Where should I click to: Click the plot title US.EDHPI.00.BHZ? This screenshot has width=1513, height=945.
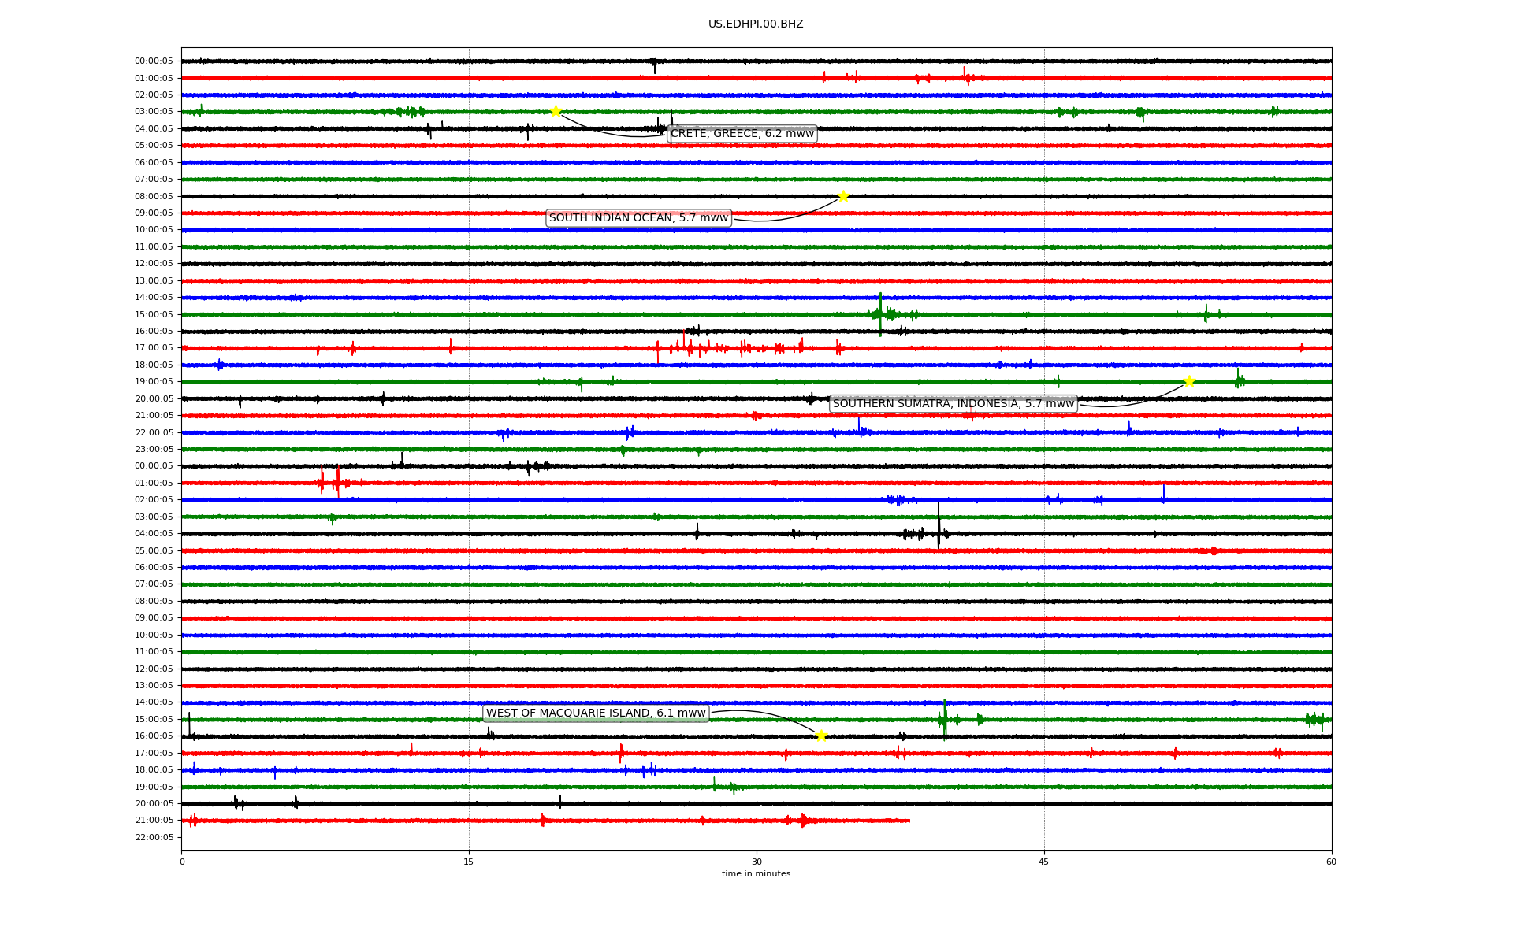click(756, 24)
